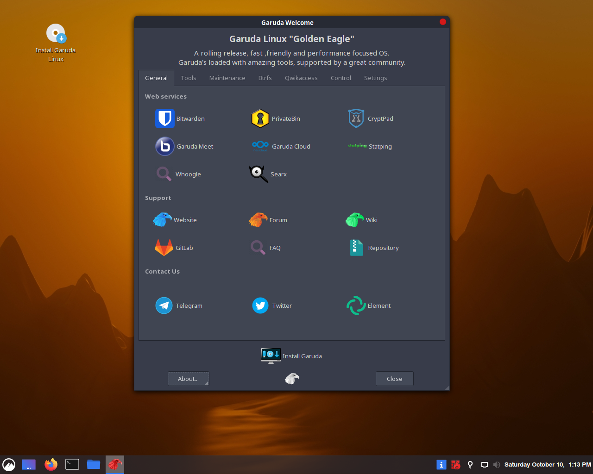593x474 pixels.
Task: Launch Firefox from the taskbar
Action: tap(51, 464)
